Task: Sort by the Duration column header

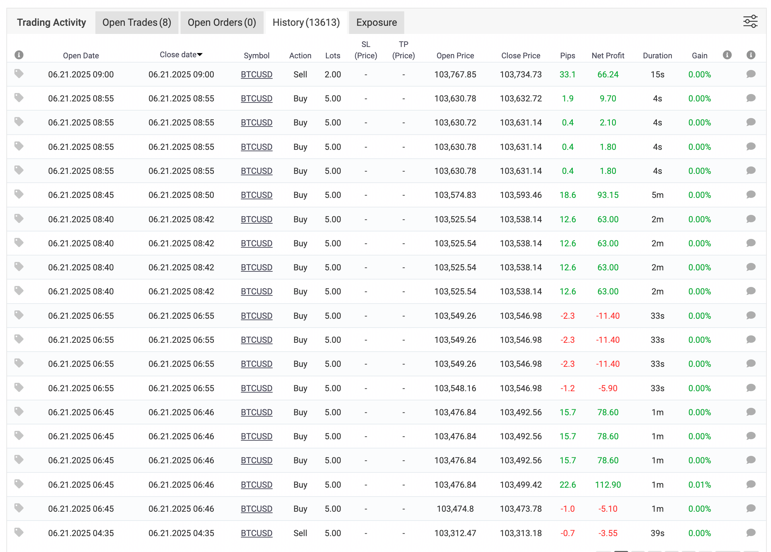Action: [x=657, y=55]
